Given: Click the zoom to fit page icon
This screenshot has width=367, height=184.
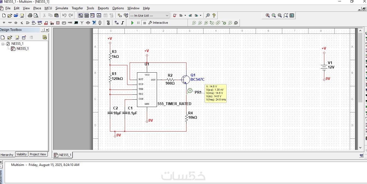Looking at the screenshot, I should click(x=286, y=16).
